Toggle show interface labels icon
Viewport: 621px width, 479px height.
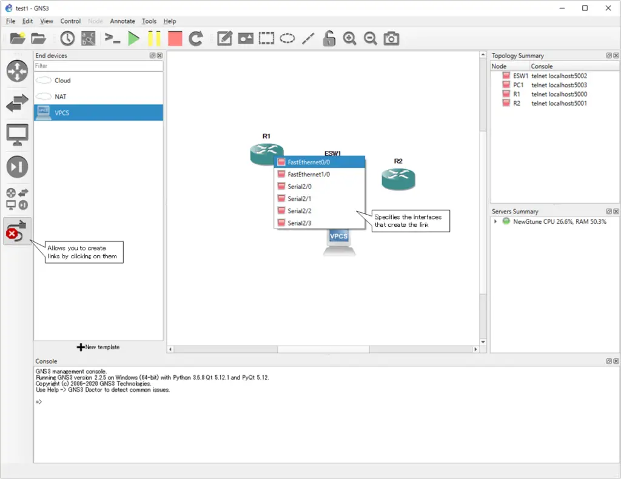(88, 38)
